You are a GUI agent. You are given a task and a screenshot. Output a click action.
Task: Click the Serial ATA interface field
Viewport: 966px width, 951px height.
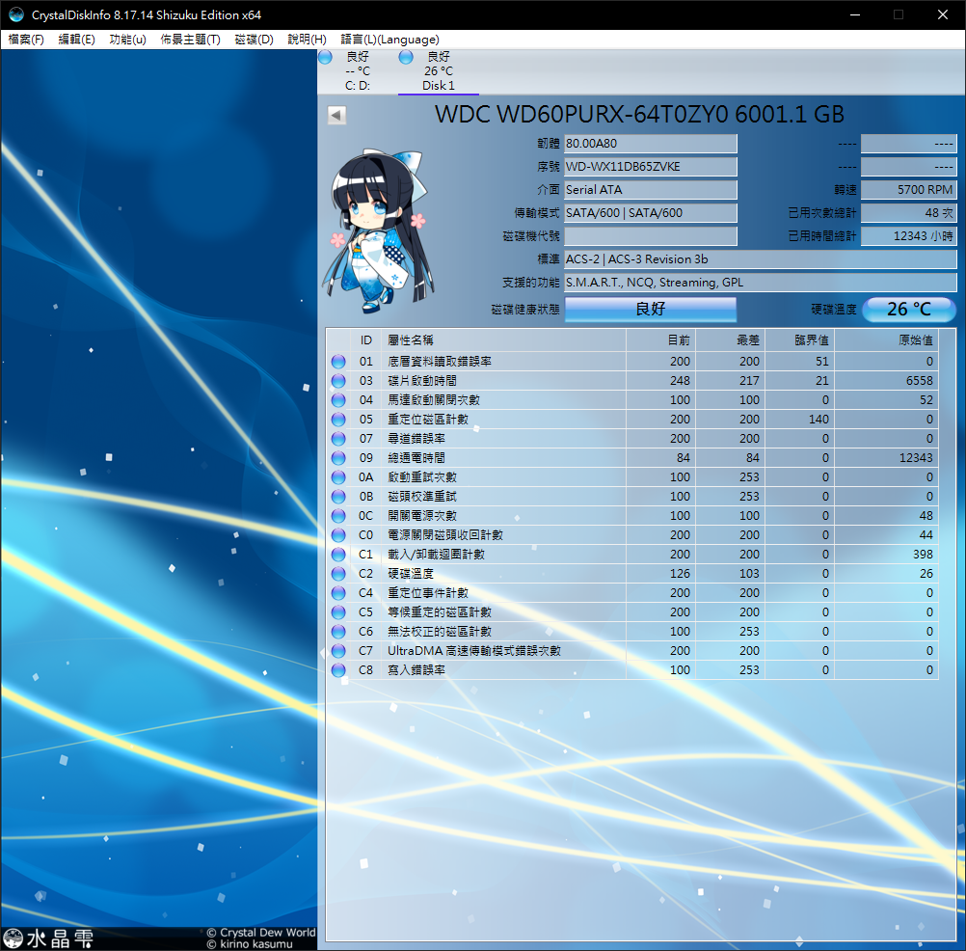click(x=651, y=190)
